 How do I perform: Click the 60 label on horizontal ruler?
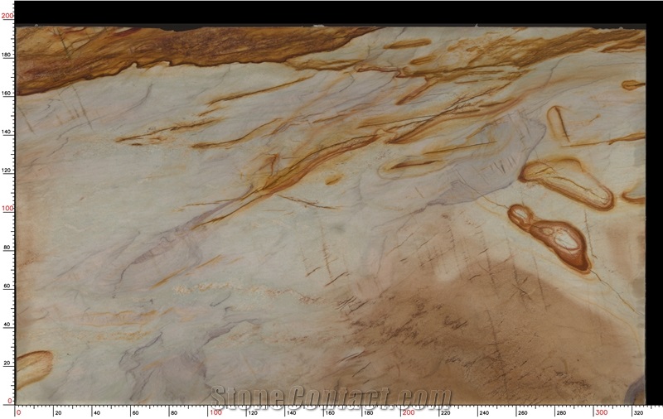135,412
